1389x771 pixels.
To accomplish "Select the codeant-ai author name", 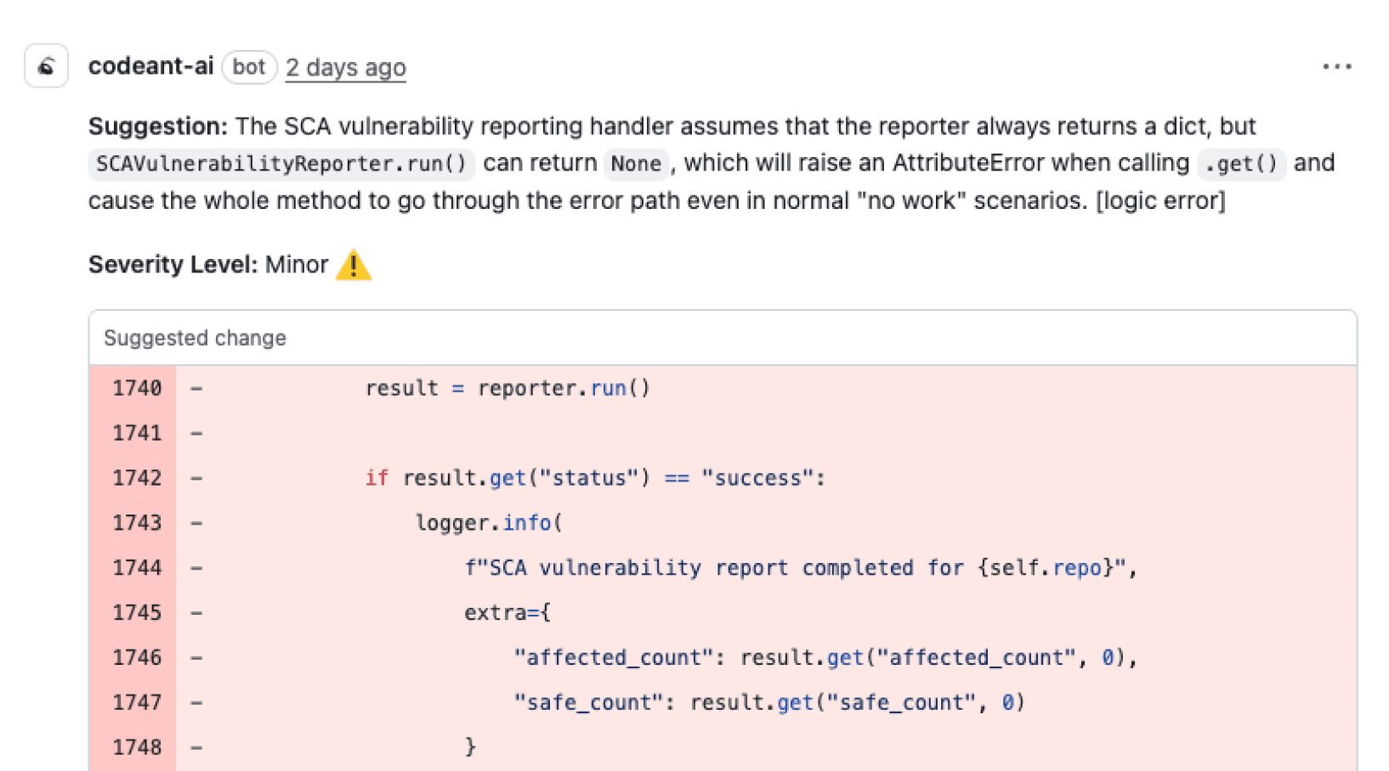I will click(x=150, y=66).
